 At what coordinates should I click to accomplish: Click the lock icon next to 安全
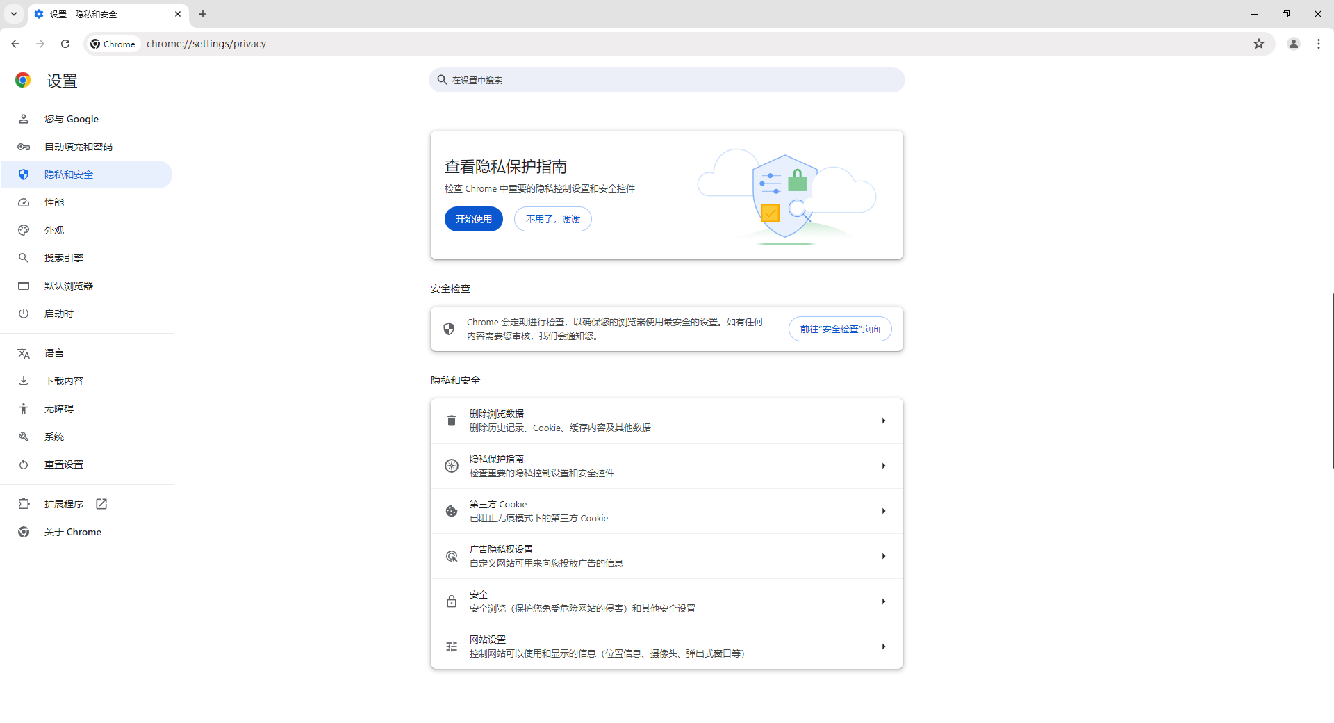coord(451,601)
